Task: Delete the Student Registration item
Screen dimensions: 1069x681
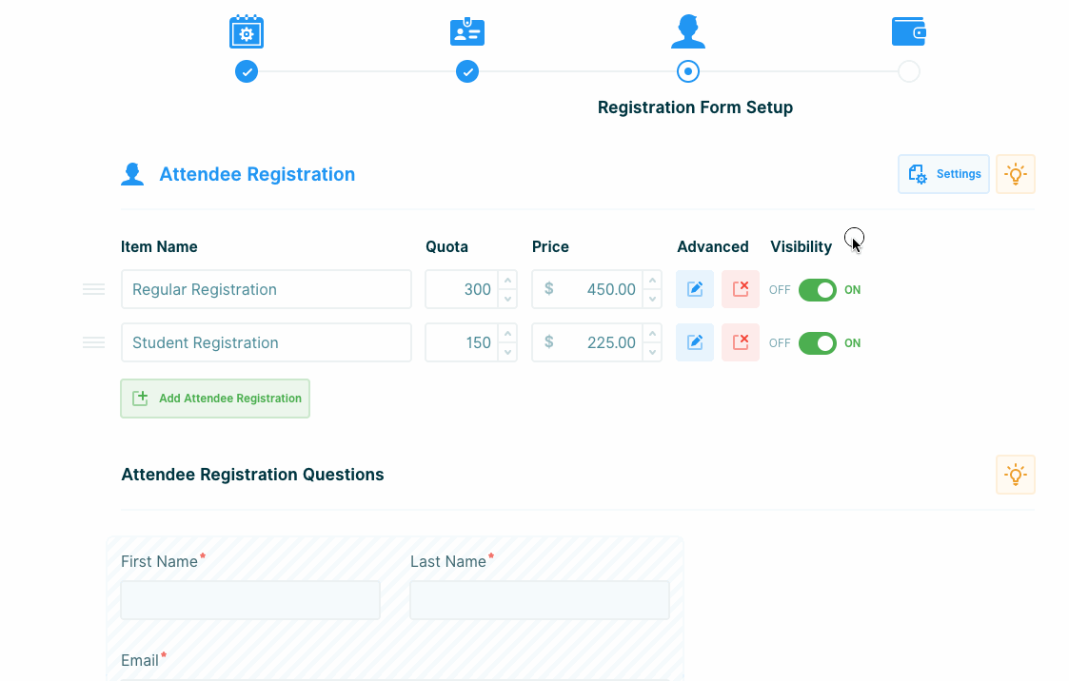Action: [x=740, y=342]
